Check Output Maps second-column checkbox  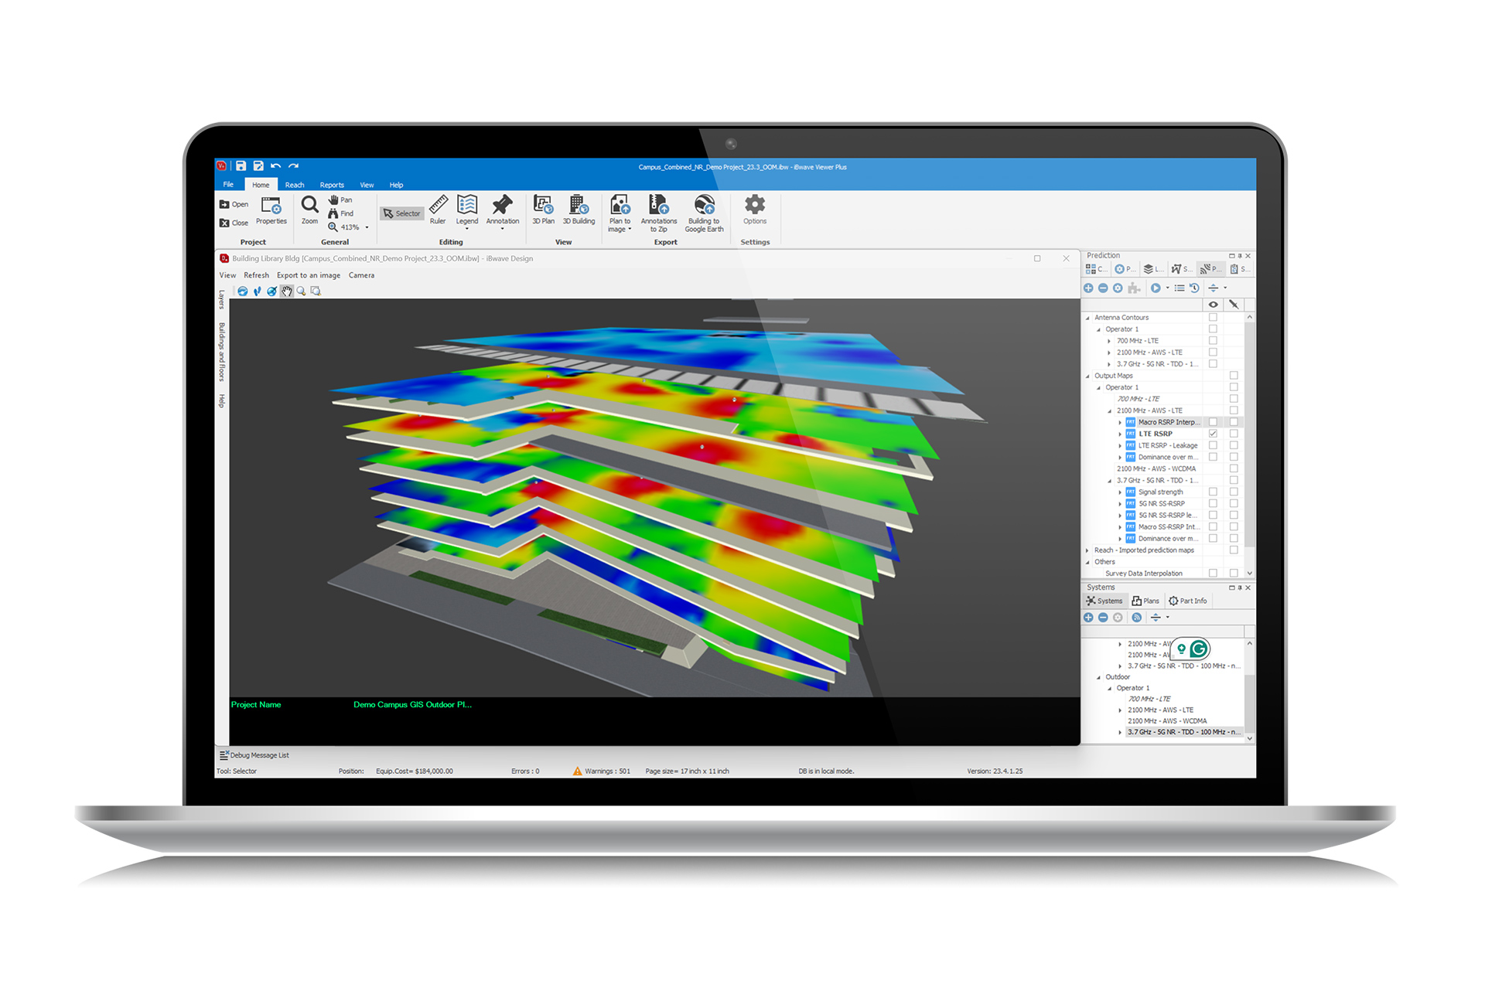coord(1234,376)
